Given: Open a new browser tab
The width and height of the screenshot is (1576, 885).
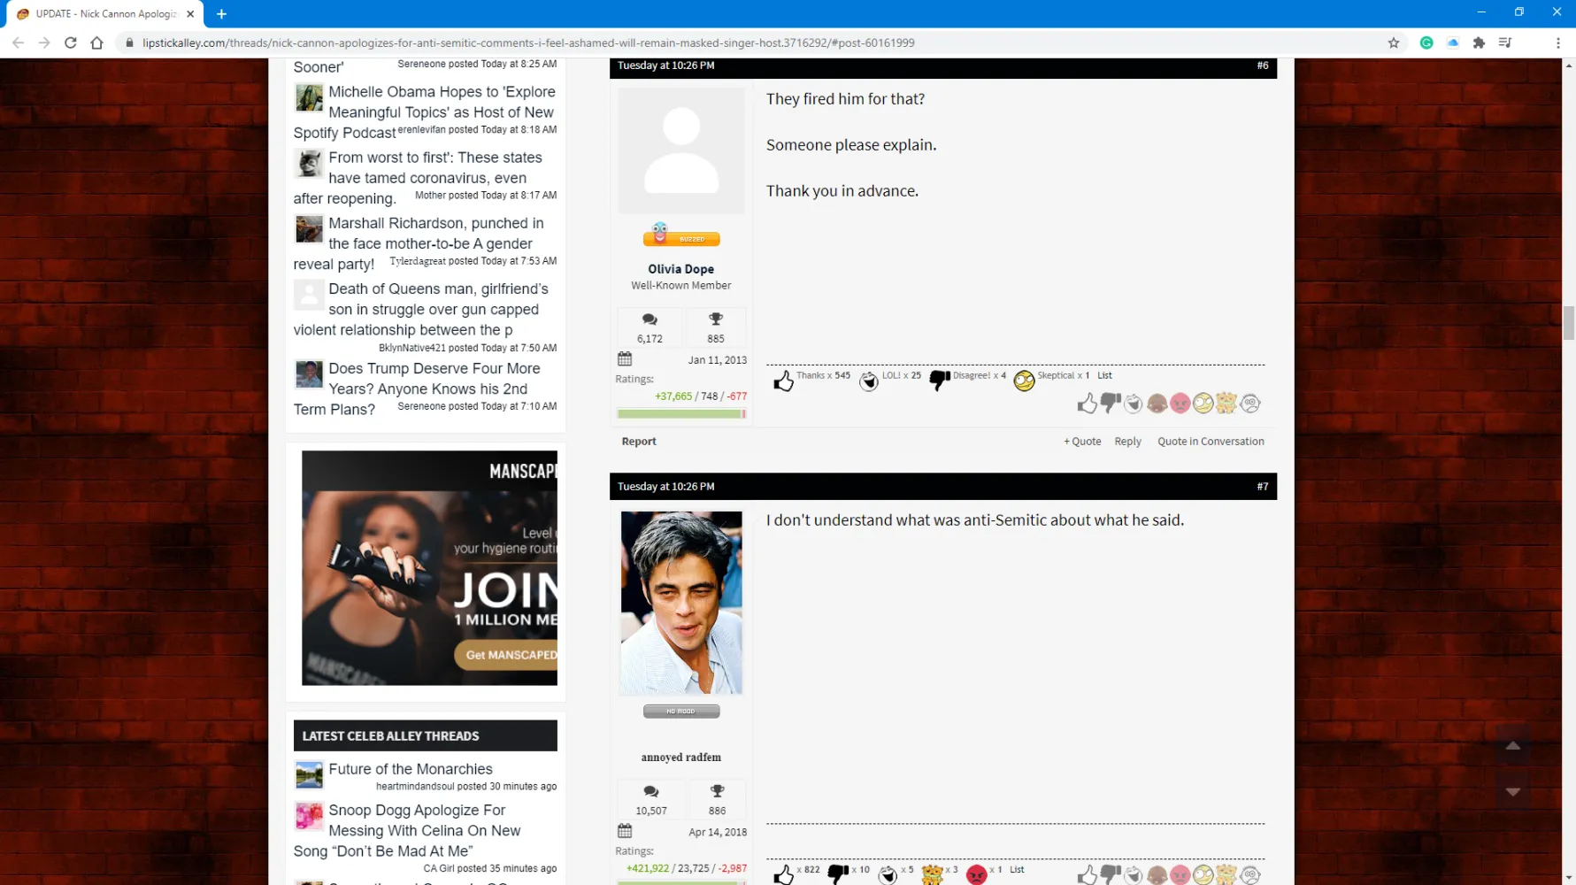Looking at the screenshot, I should (221, 14).
